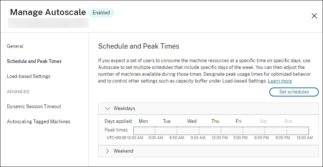The width and height of the screenshot is (323, 167).
Task: Select the Mon day label
Action: tap(143, 121)
